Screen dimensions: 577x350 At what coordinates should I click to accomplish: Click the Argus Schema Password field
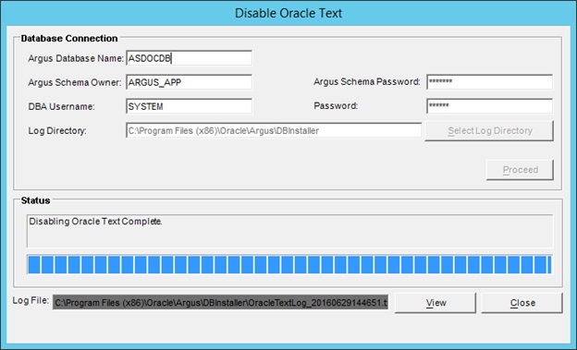[489, 81]
